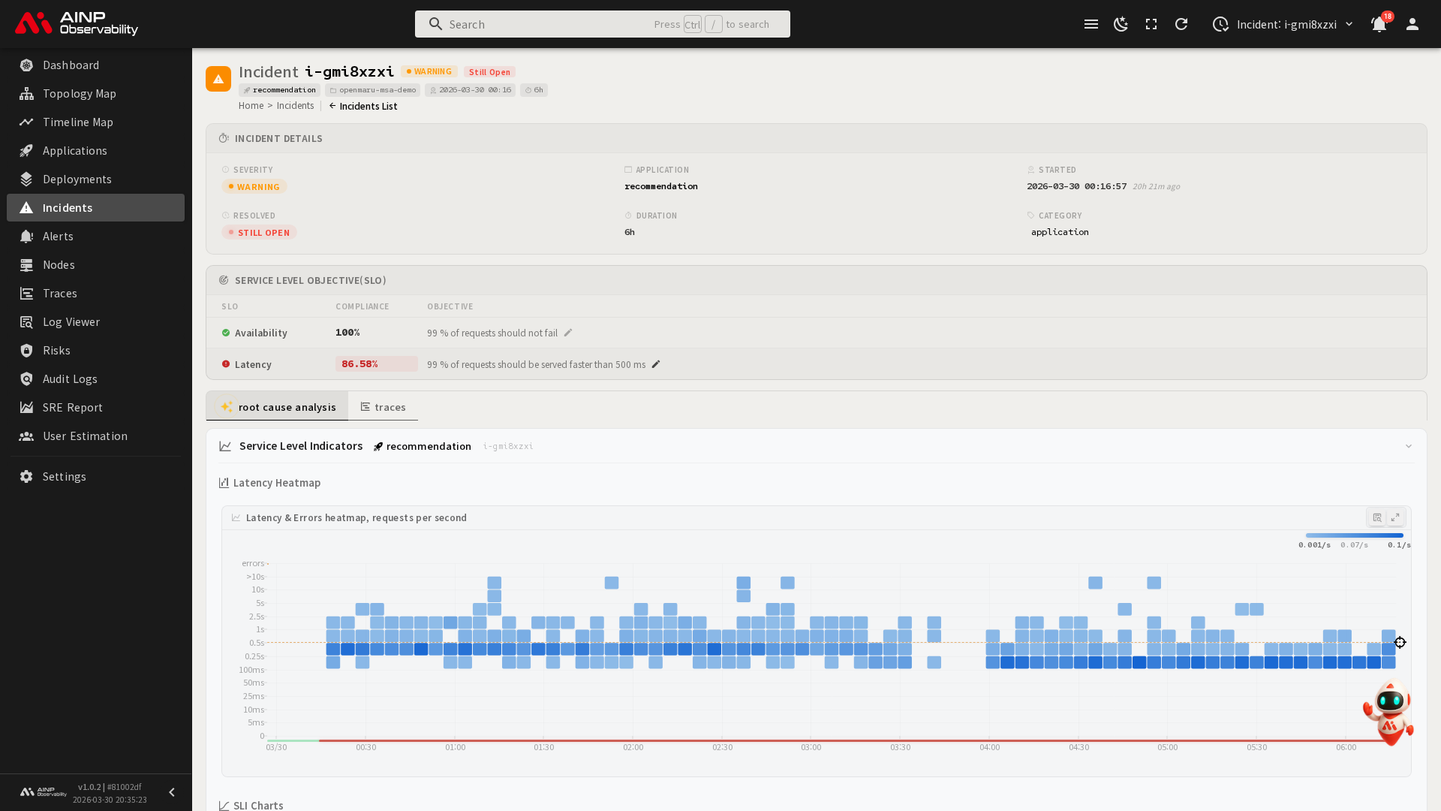Edit the Availability objective pencil
Viewport: 1441px width, 811px height.
(568, 333)
